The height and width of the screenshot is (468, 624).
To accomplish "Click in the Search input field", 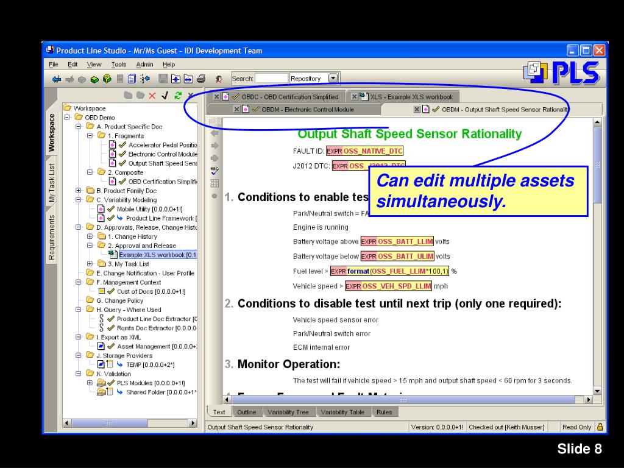I will [271, 79].
